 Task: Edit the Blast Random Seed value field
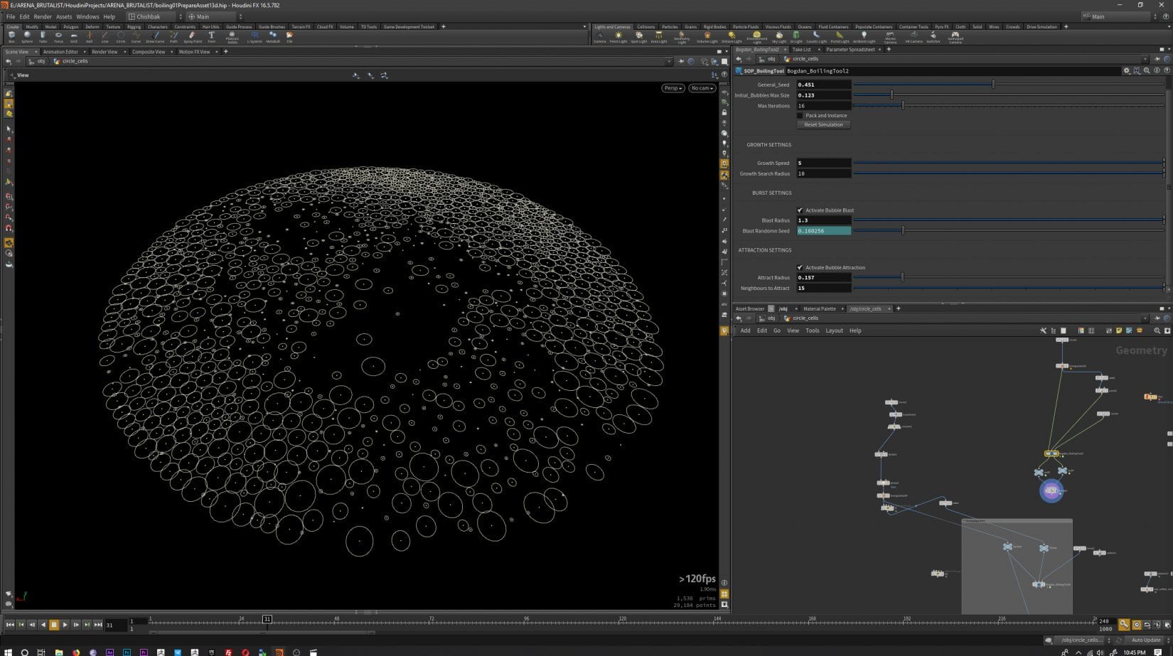click(x=823, y=230)
